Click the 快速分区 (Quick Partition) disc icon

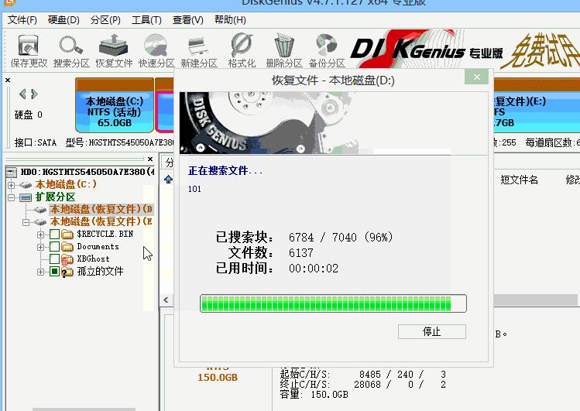point(156,50)
